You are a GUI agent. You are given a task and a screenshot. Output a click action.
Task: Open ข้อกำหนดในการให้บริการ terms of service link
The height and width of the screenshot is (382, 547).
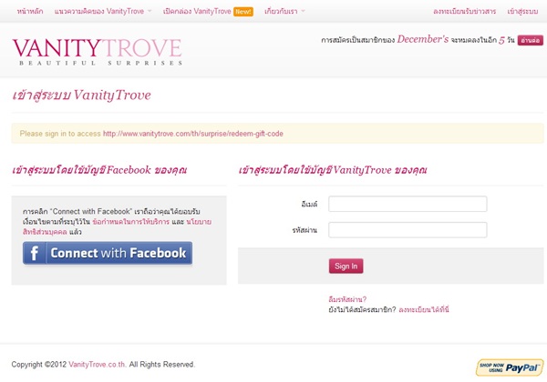tap(131, 222)
